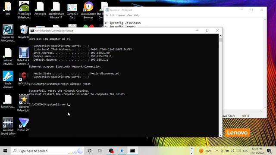Open Internet Download desktop file
This screenshot has width=276, height=155.
point(8,56)
